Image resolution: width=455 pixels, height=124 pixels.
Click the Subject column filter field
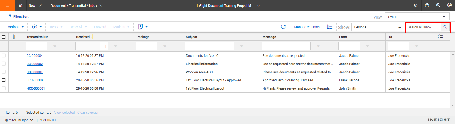coord(209,46)
